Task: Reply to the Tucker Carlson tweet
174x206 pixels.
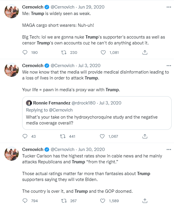Action: (25, 201)
